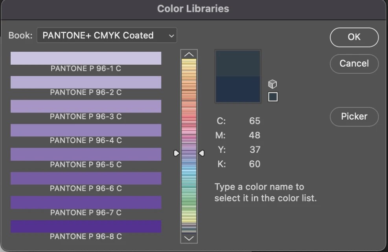
Task: Click the K value 60
Action: (255, 164)
